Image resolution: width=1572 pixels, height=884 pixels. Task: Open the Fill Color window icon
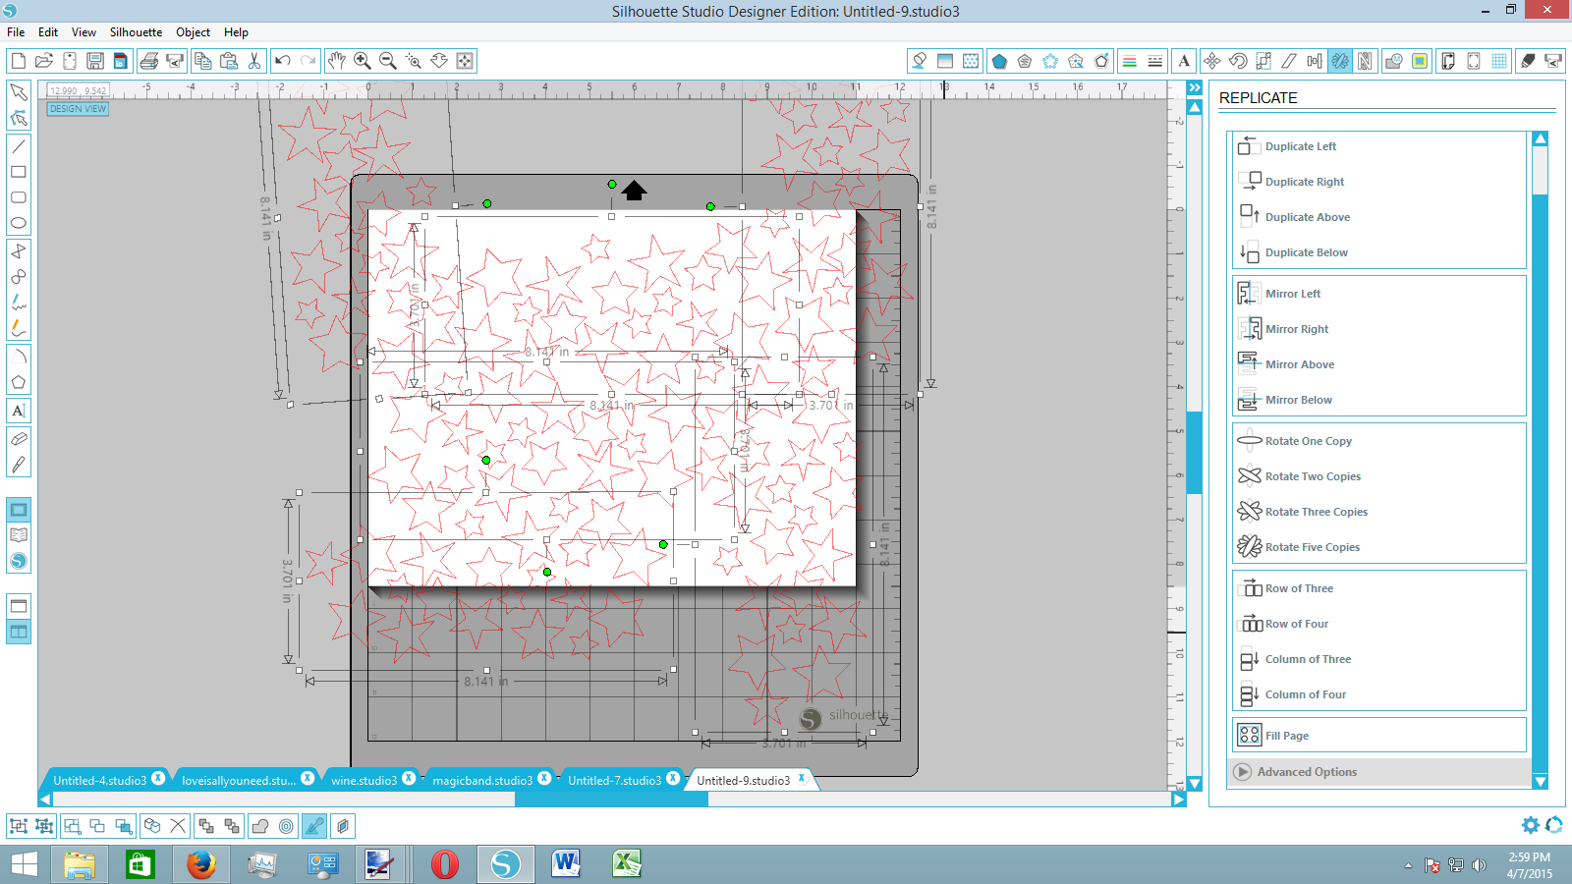[919, 61]
